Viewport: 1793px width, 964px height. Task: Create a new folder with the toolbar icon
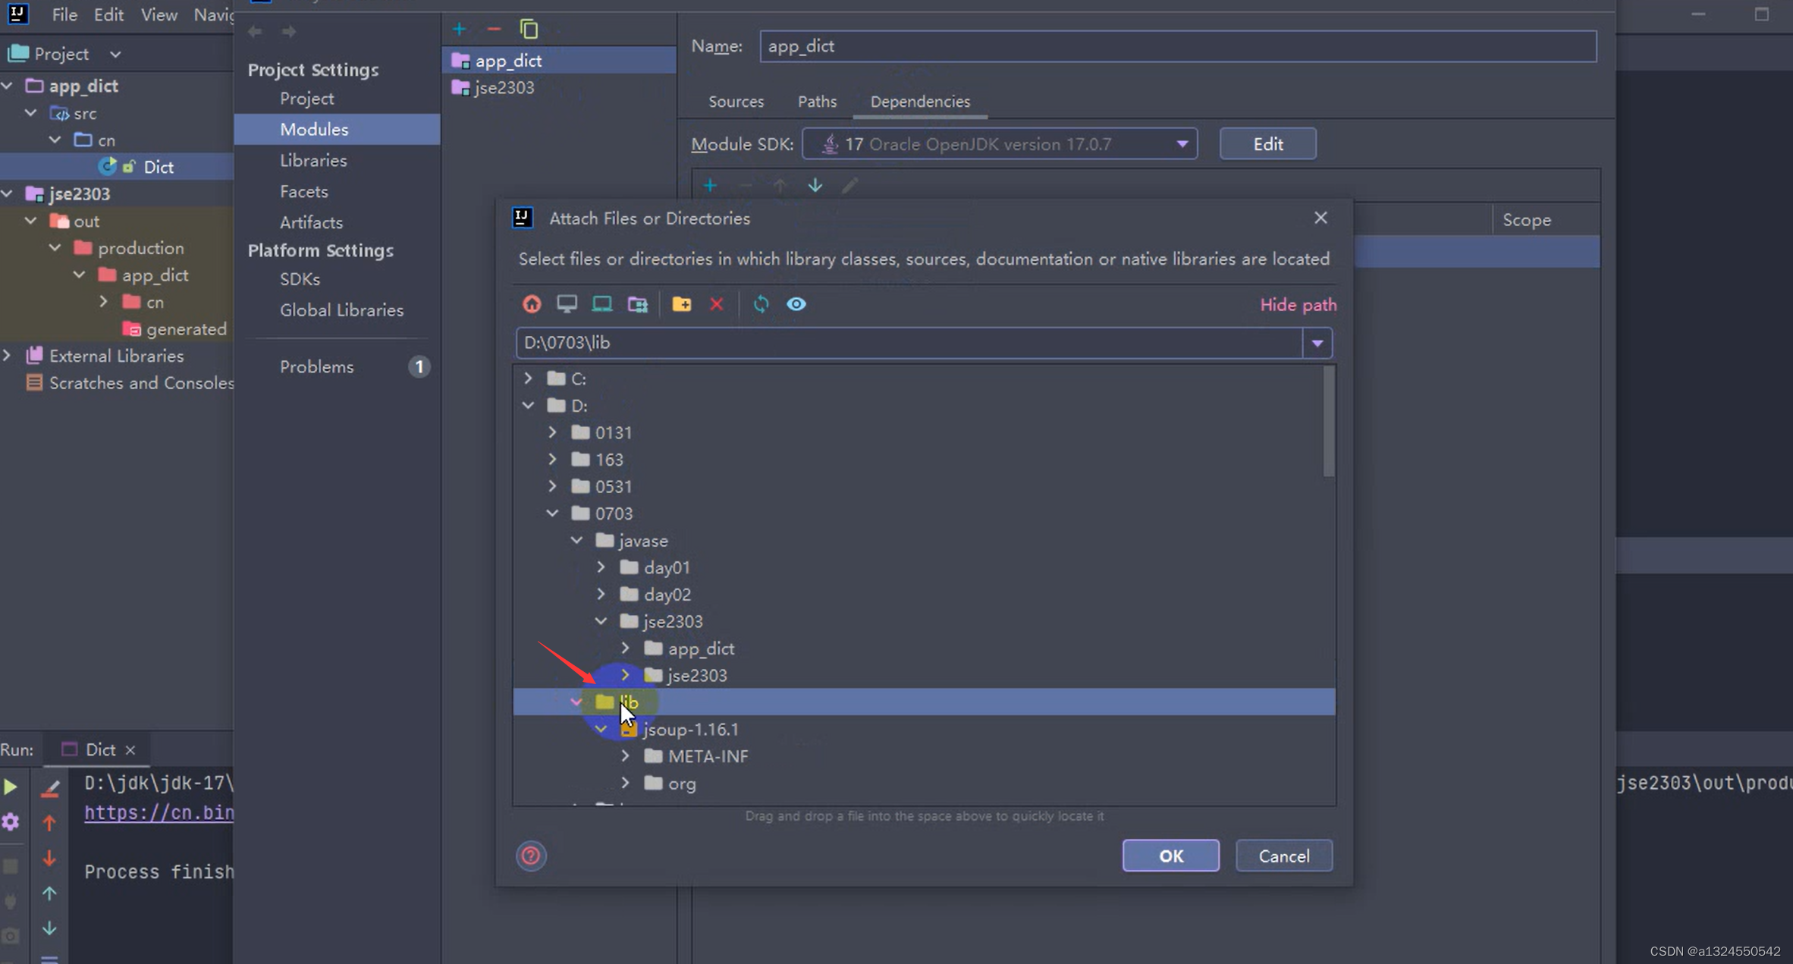click(x=681, y=304)
